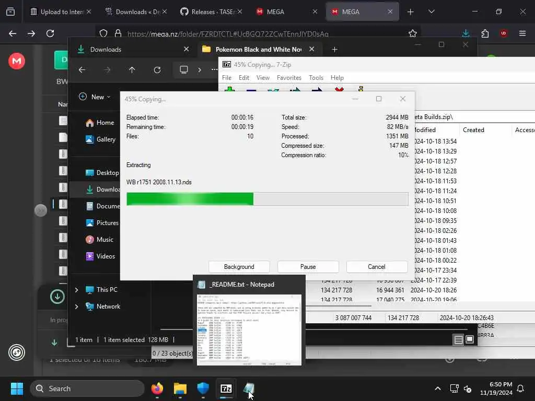The height and width of the screenshot is (401, 535).
Task: Open the Explorer ellipsis more options
Action: point(214,69)
